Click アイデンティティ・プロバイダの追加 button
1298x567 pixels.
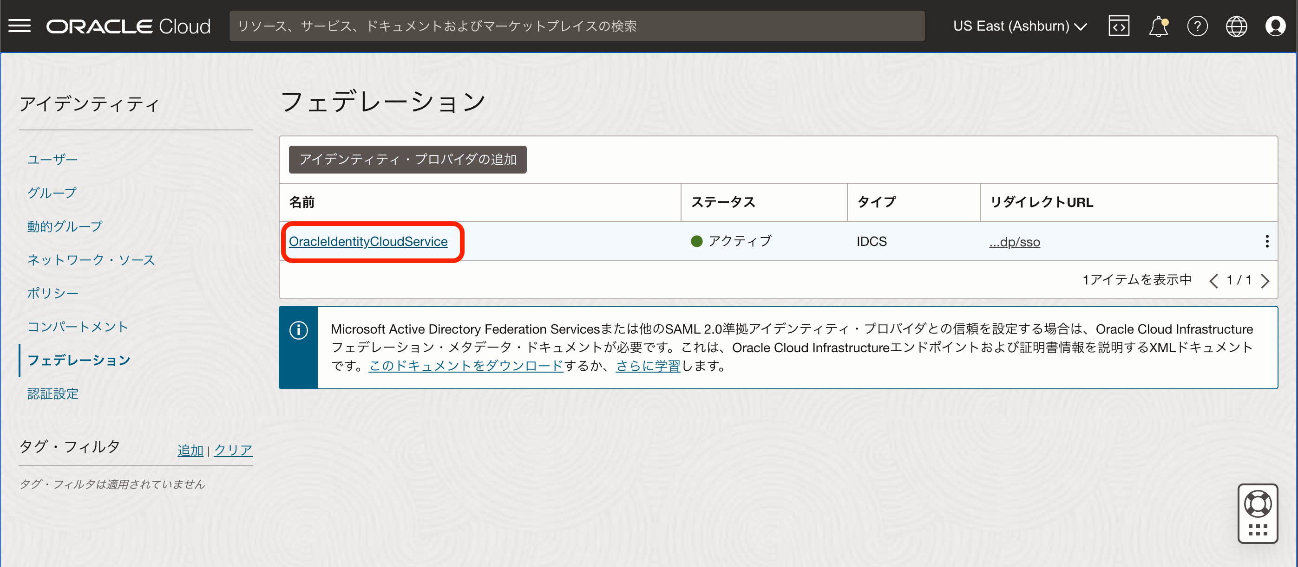(407, 160)
